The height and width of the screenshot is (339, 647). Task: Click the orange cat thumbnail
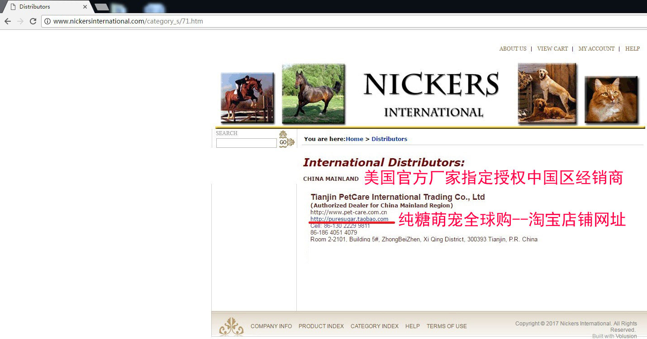click(x=611, y=100)
